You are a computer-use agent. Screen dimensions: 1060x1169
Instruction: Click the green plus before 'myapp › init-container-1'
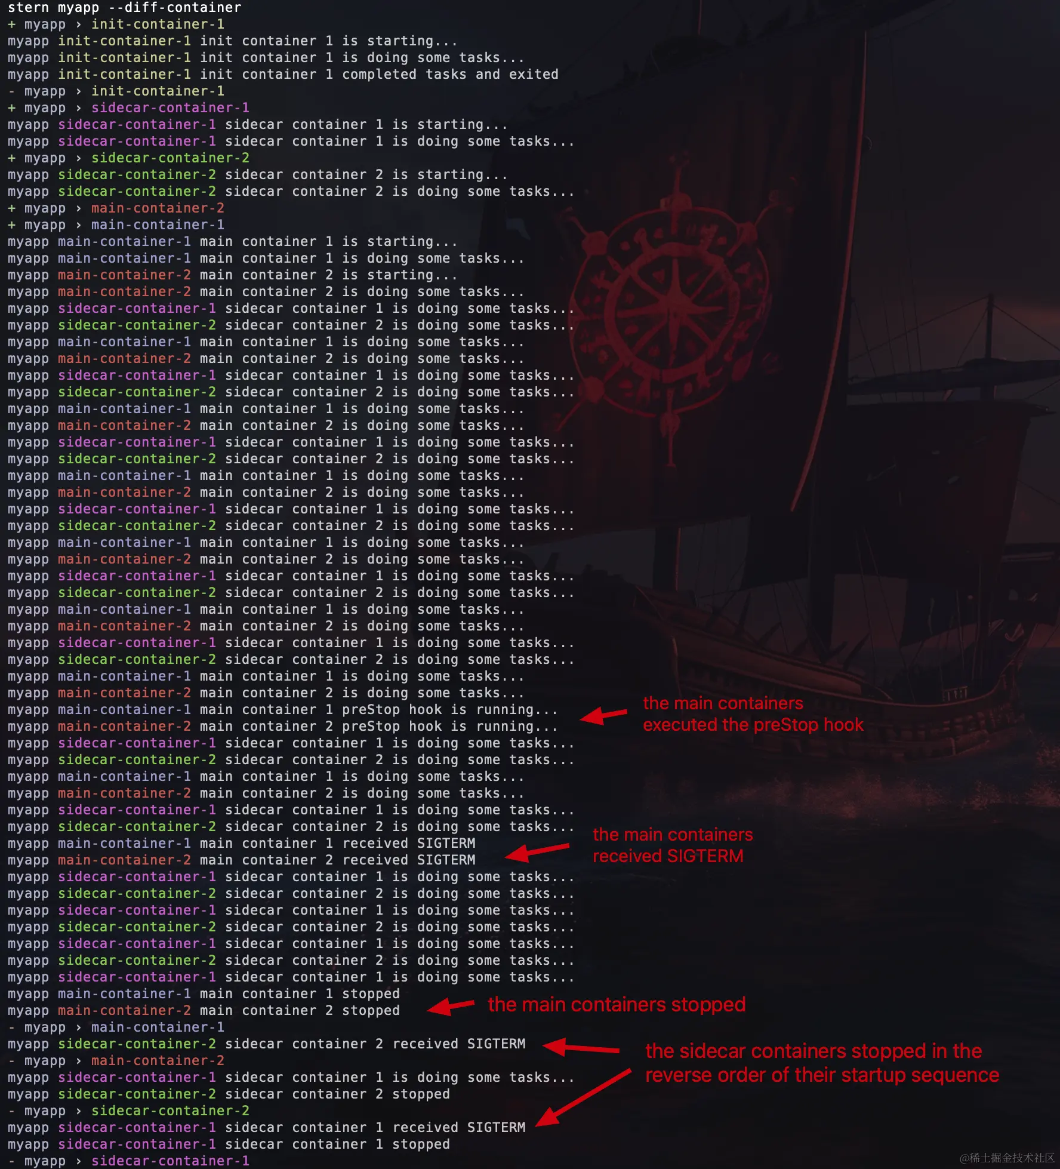pos(11,24)
